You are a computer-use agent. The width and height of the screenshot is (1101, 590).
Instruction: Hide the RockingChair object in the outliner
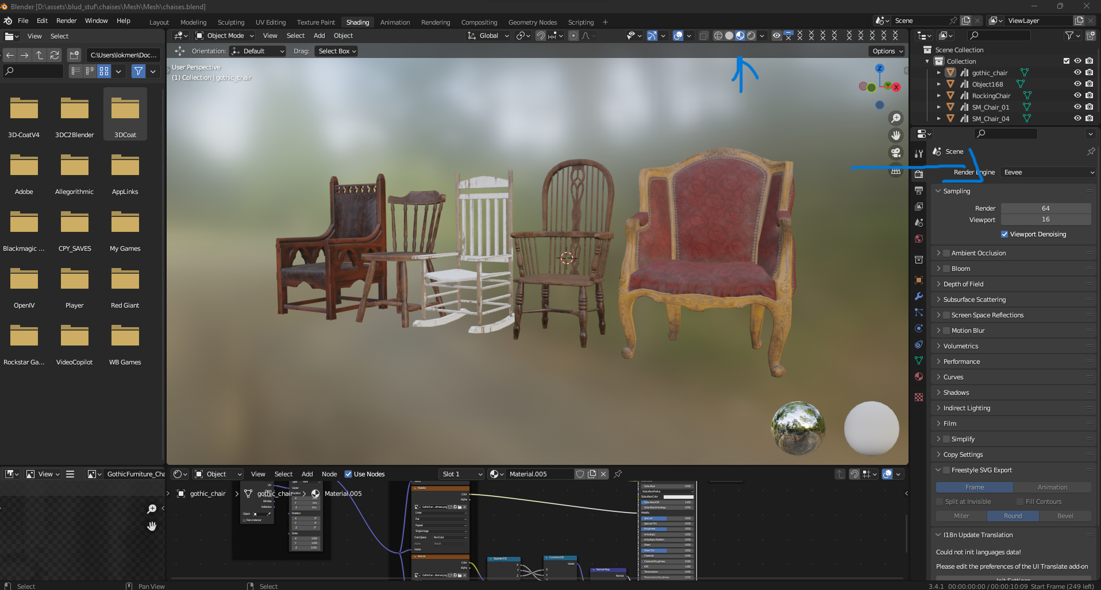(x=1077, y=96)
